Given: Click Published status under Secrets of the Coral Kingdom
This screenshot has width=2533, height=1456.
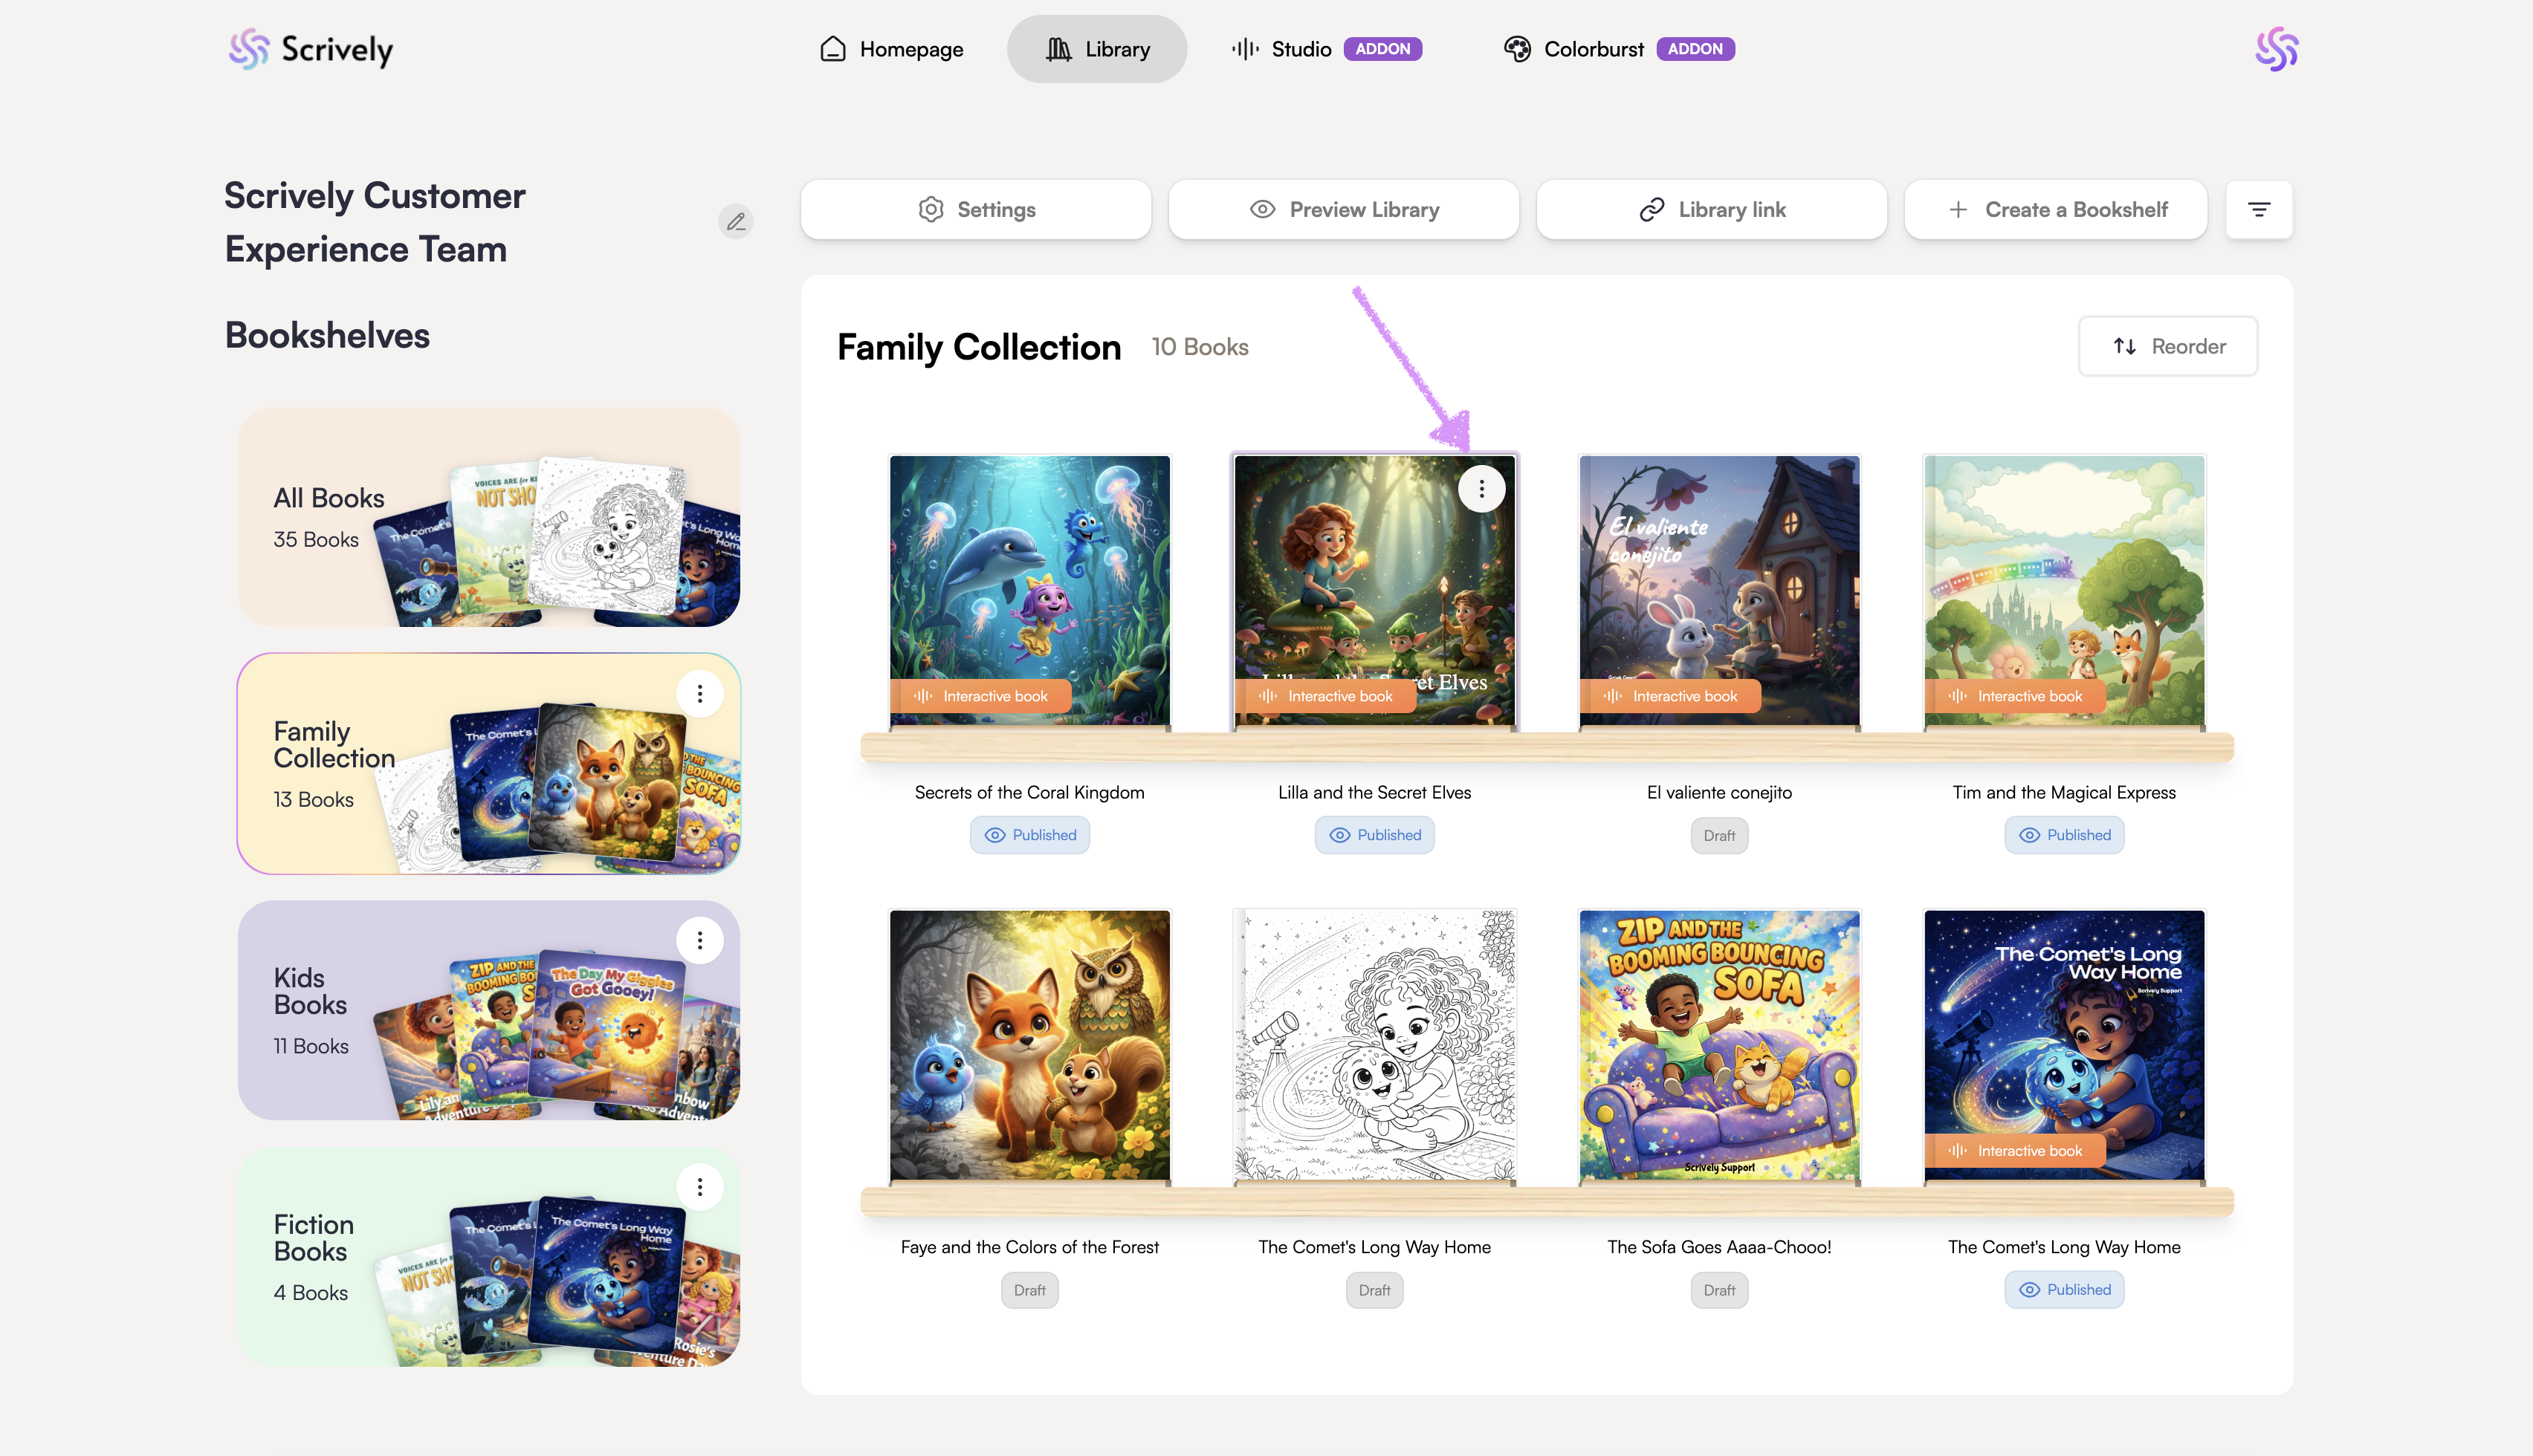Looking at the screenshot, I should click(x=1029, y=835).
